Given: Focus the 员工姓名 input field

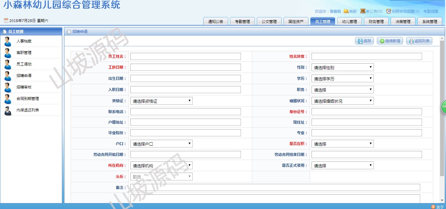Looking at the screenshot, I should 185,56.
